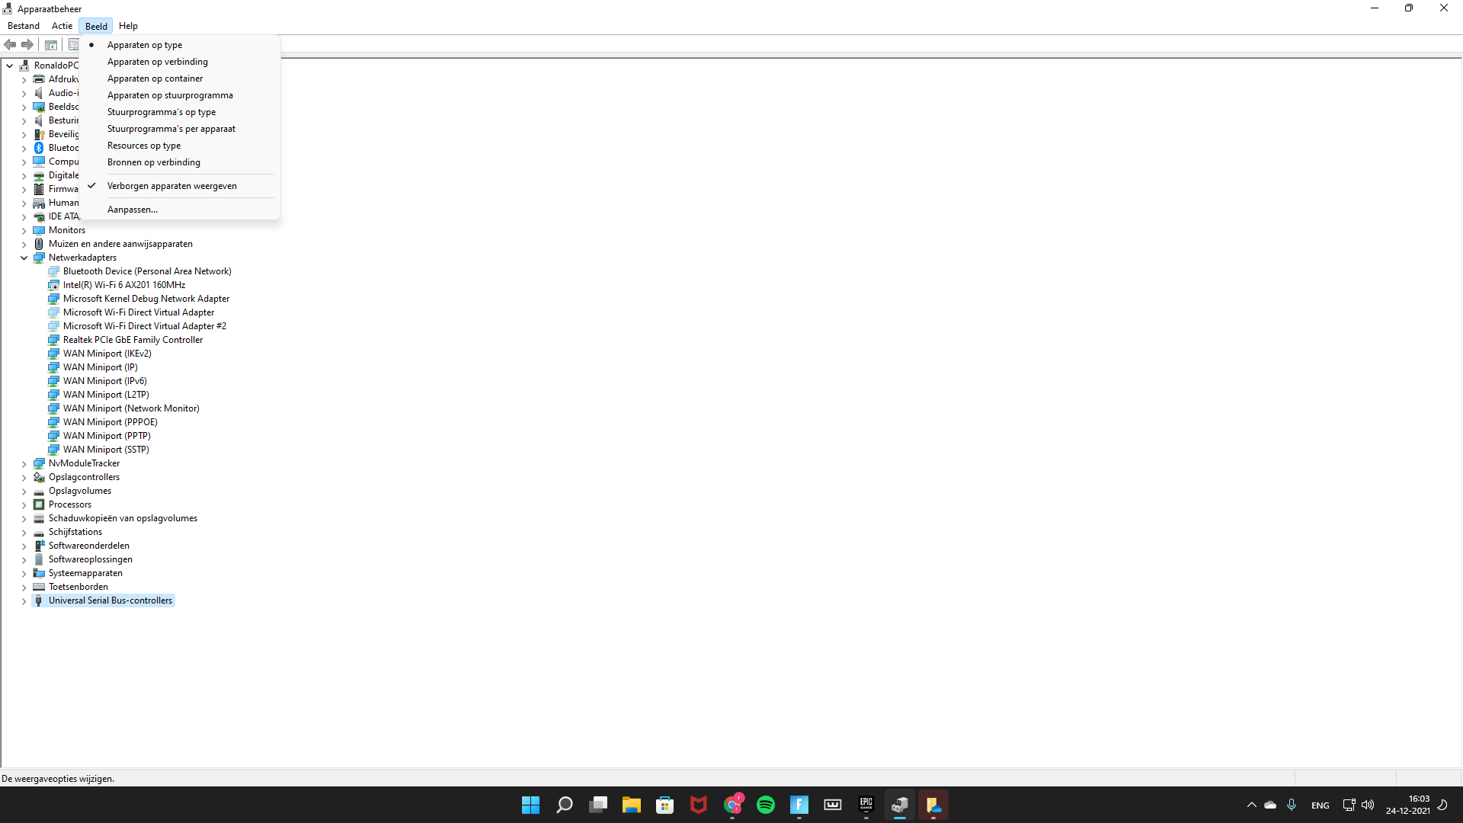Click the Processors category icon
This screenshot has width=1463, height=823.
click(39, 504)
